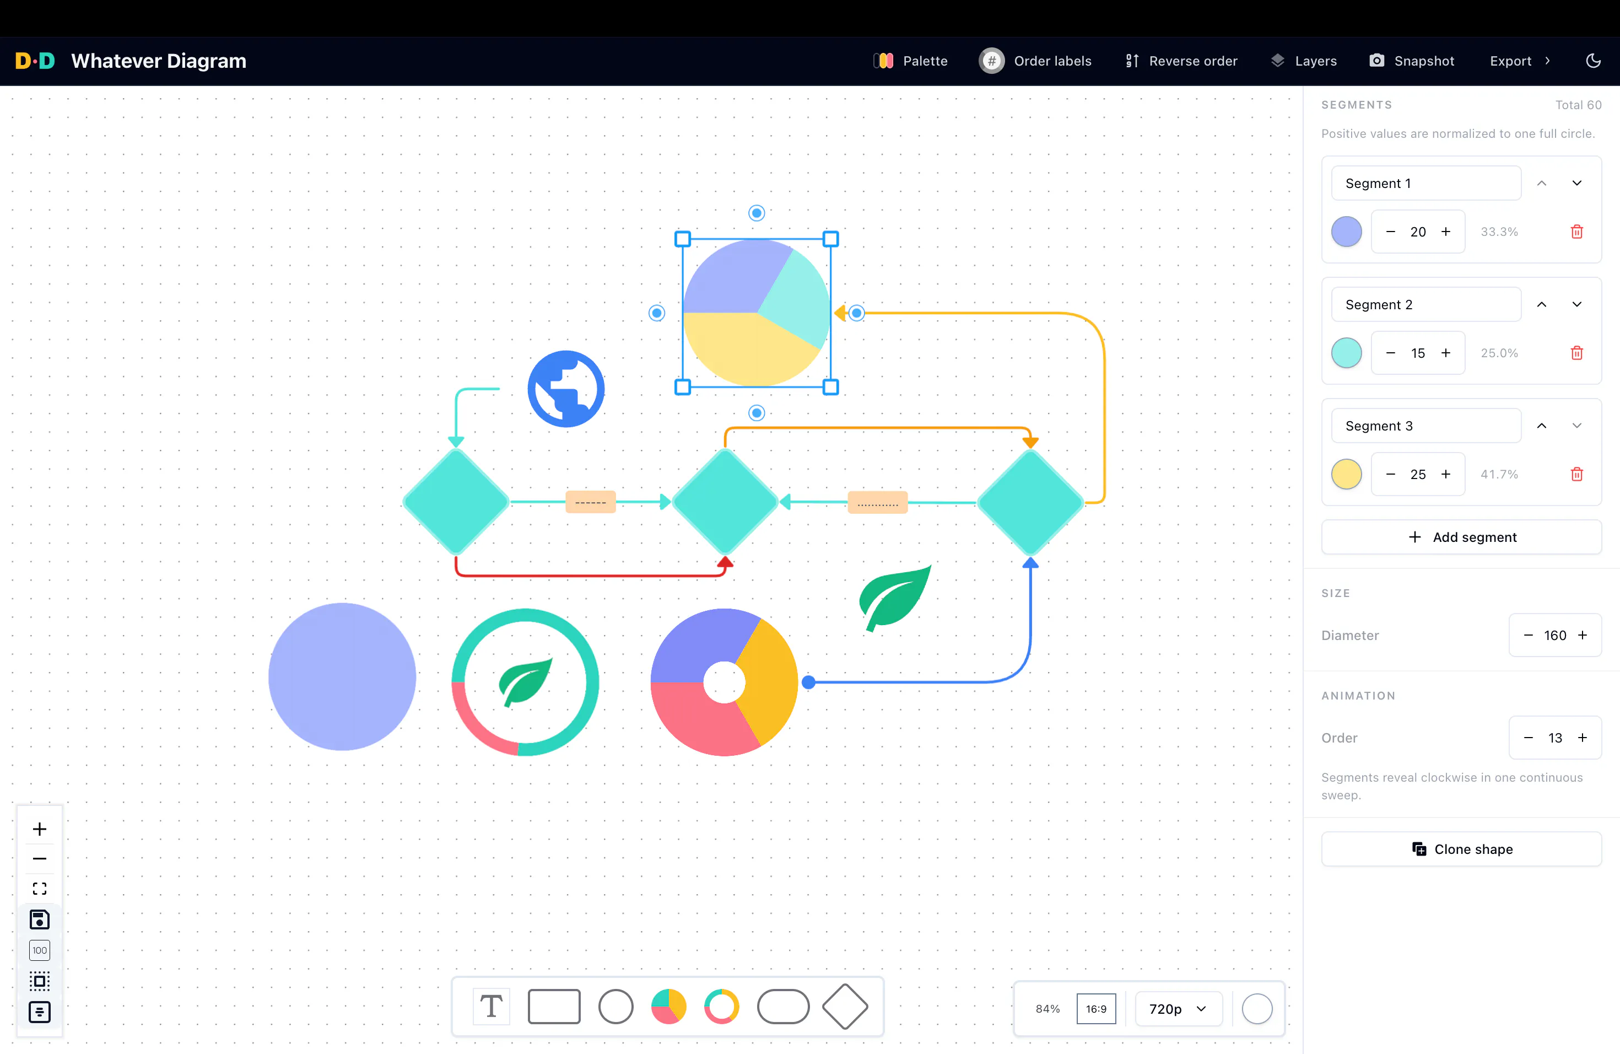Select the Circle shape tool

[x=616, y=1007]
